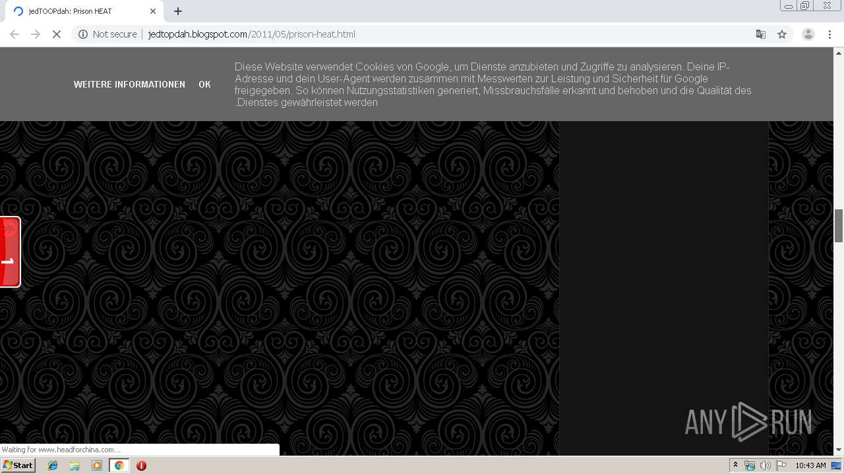Open the Windows Start menu
This screenshot has width=844, height=474.
(18, 465)
